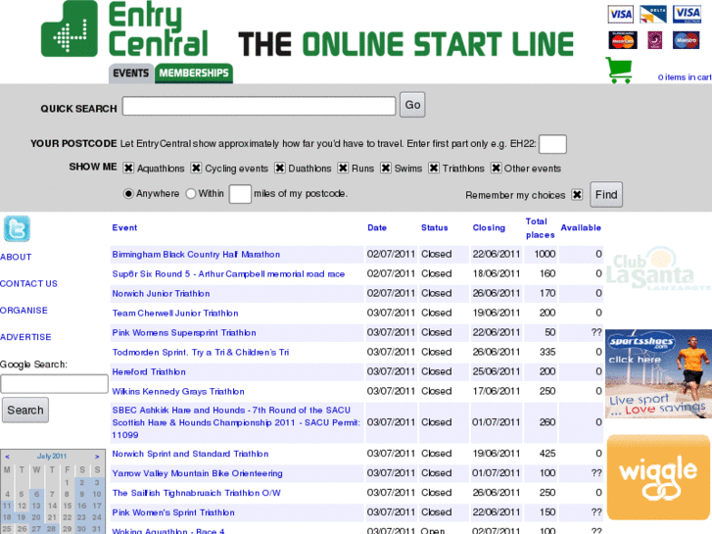Open Hereford Triathlon event

(149, 371)
